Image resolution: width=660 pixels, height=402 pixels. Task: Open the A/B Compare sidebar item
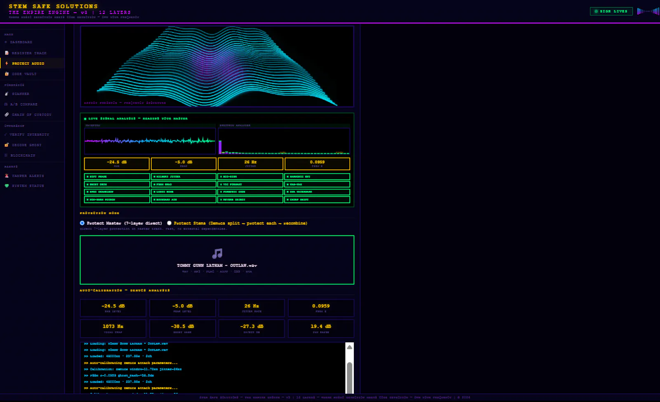click(32, 104)
